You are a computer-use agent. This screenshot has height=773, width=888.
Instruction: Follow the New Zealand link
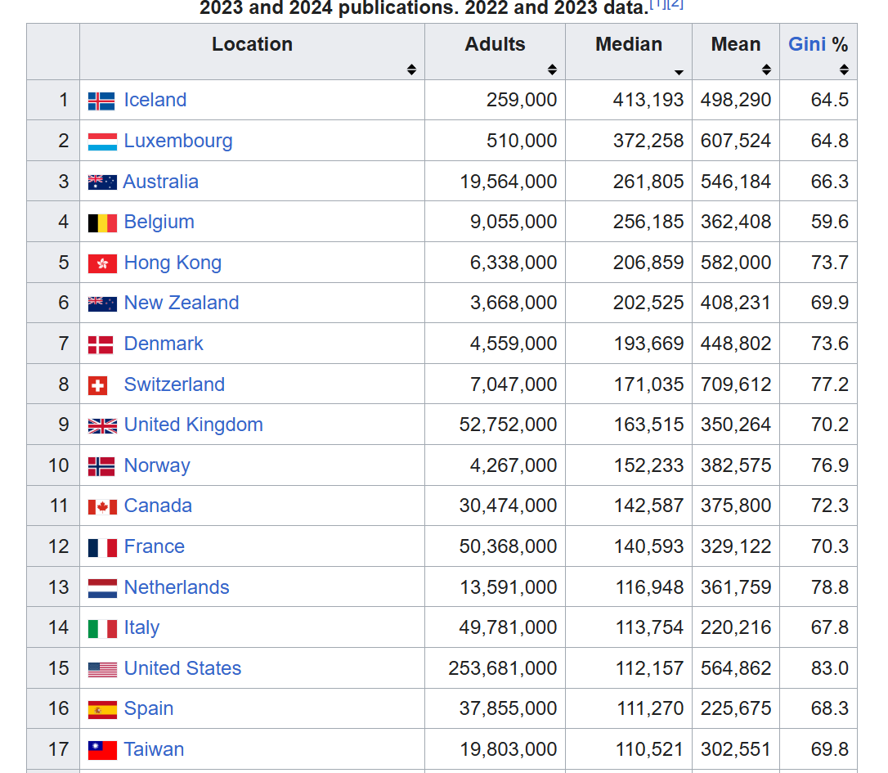coord(182,303)
